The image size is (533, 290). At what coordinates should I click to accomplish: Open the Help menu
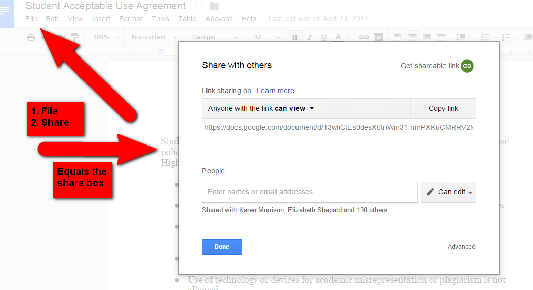(x=249, y=19)
